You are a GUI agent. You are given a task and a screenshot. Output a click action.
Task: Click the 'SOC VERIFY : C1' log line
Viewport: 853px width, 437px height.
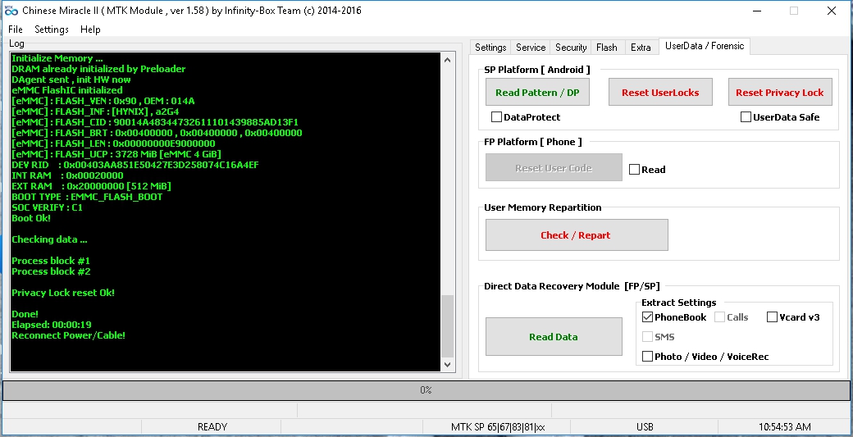pos(48,207)
